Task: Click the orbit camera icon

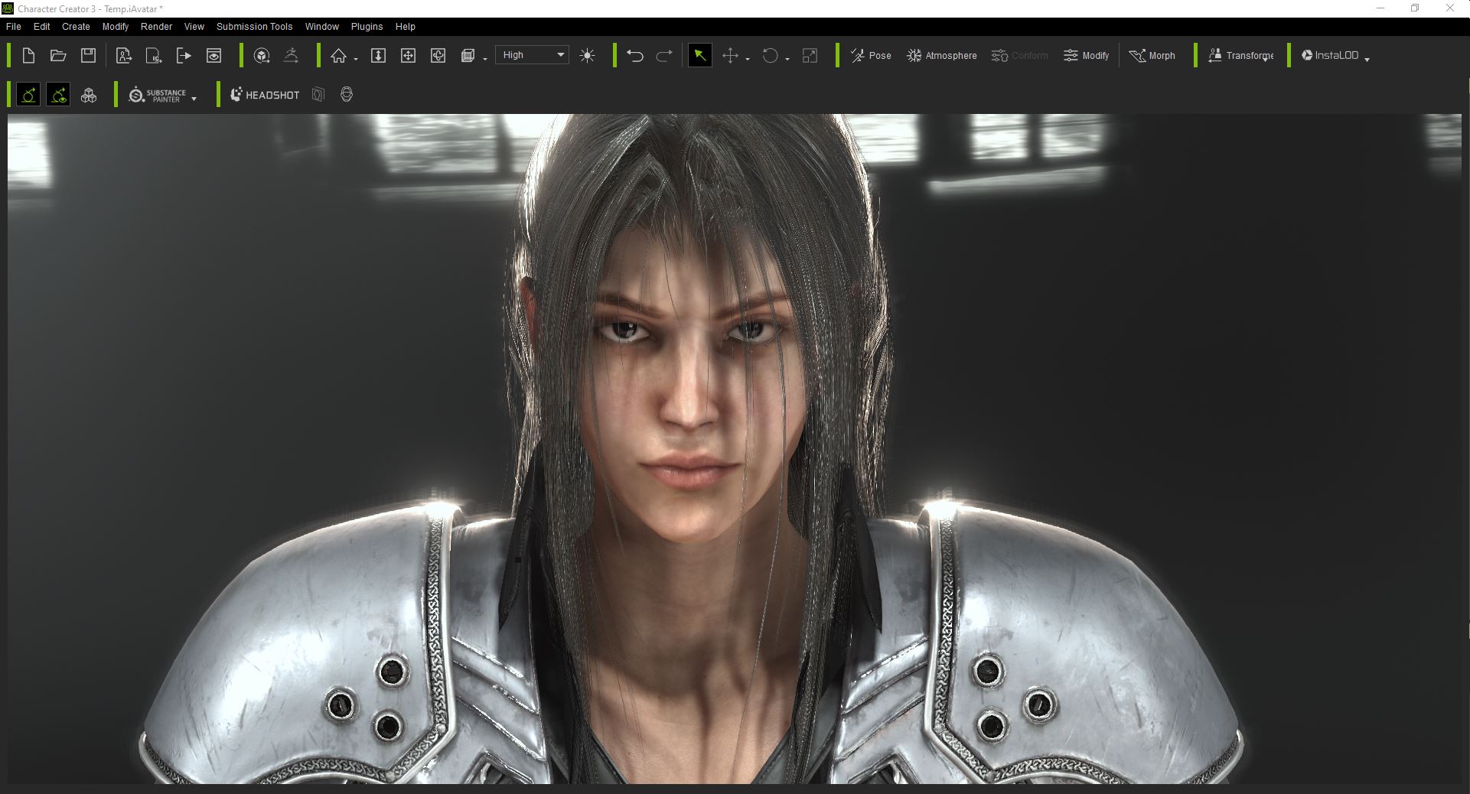Action: click(x=438, y=55)
